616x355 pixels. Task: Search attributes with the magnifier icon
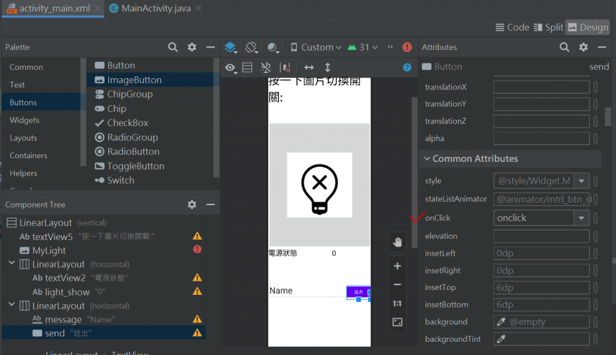[x=564, y=47]
